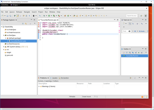
Task: Toggle Show Whitespace Characters pilcrow icon
Action: 29,16
